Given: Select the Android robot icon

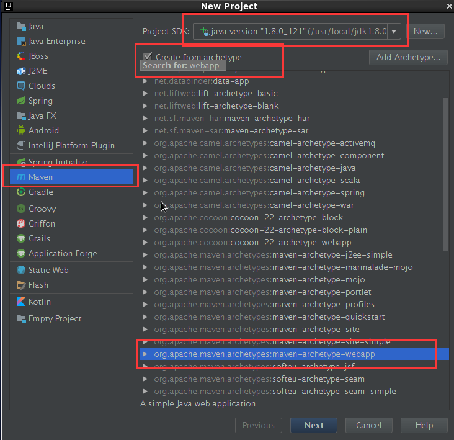Looking at the screenshot, I should [21, 130].
